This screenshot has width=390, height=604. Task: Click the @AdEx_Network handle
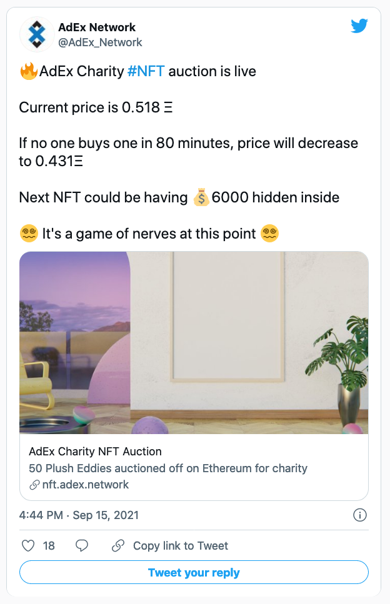(x=100, y=42)
